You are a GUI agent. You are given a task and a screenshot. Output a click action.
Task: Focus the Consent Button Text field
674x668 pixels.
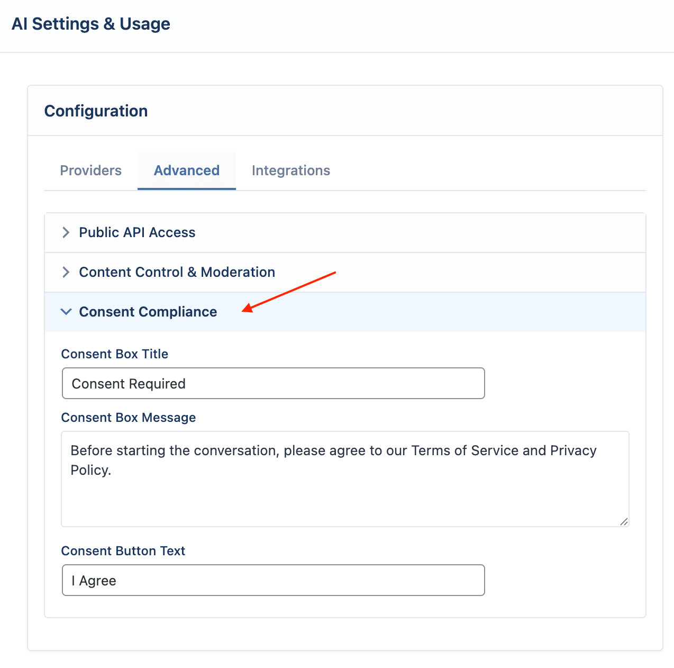tap(274, 580)
